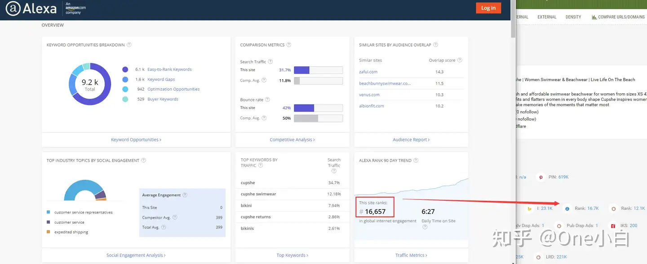Click circle icon beside Rank 12.1K

click(614, 208)
